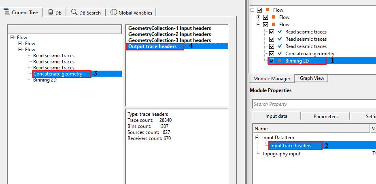The image size is (376, 184).
Task: Toggle the root Flow checkbox in the workflow tree
Action: click(259, 10)
